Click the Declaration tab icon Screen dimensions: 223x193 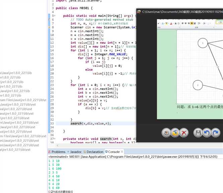click(85, 152)
